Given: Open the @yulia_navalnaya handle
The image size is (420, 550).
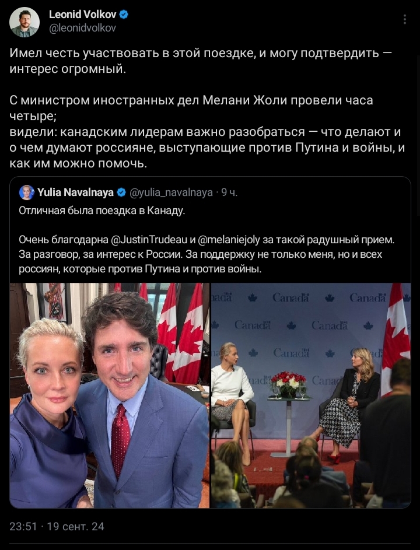Looking at the screenshot, I should pyautogui.click(x=171, y=192).
